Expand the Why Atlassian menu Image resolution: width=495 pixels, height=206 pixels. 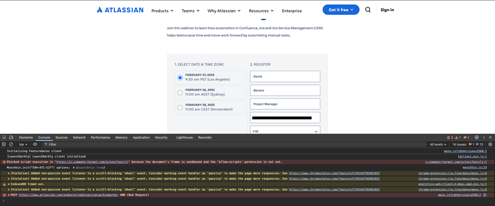coord(224,11)
